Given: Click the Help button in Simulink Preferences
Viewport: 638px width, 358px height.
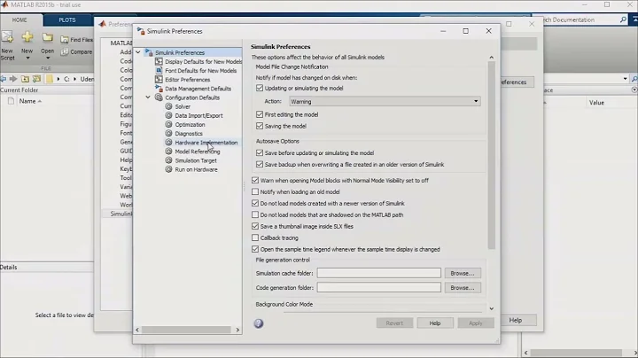Looking at the screenshot, I should coord(435,323).
